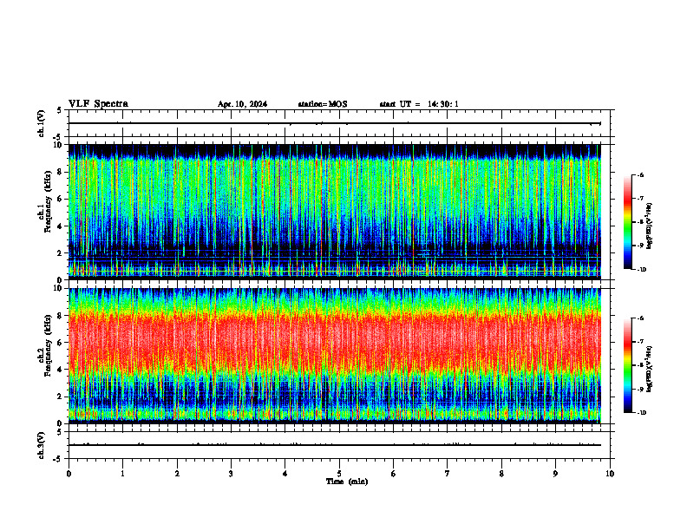Click the "10" tick on the Time axis
The height and width of the screenshot is (531, 687).
tap(610, 474)
